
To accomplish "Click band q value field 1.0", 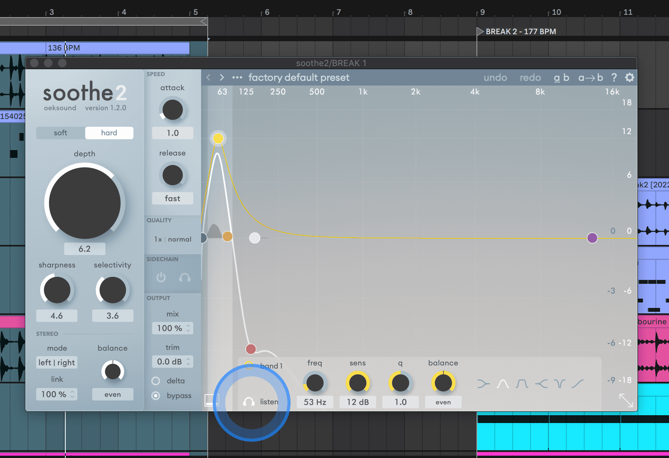I will 401,402.
